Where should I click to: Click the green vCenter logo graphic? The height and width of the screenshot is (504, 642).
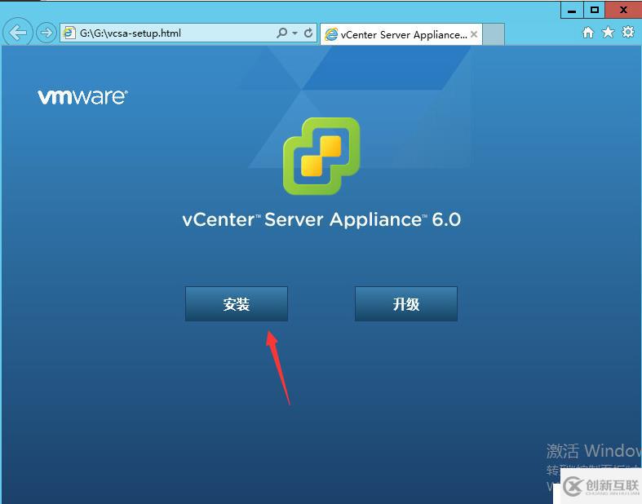click(x=321, y=156)
